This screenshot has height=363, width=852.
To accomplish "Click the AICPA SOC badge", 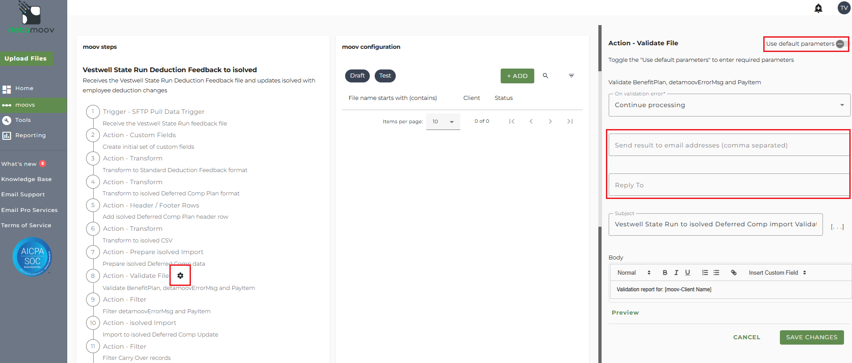I will click(32, 256).
